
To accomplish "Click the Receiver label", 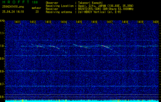I will (52, 9).
